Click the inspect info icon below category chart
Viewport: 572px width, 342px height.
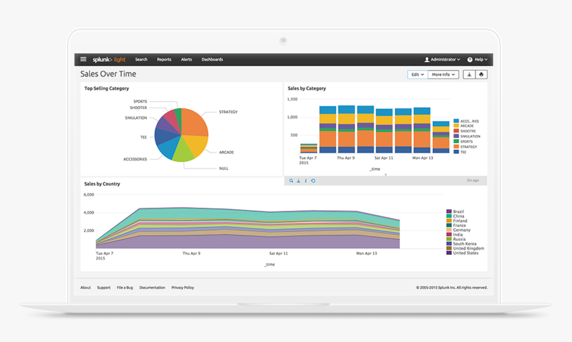(306, 181)
